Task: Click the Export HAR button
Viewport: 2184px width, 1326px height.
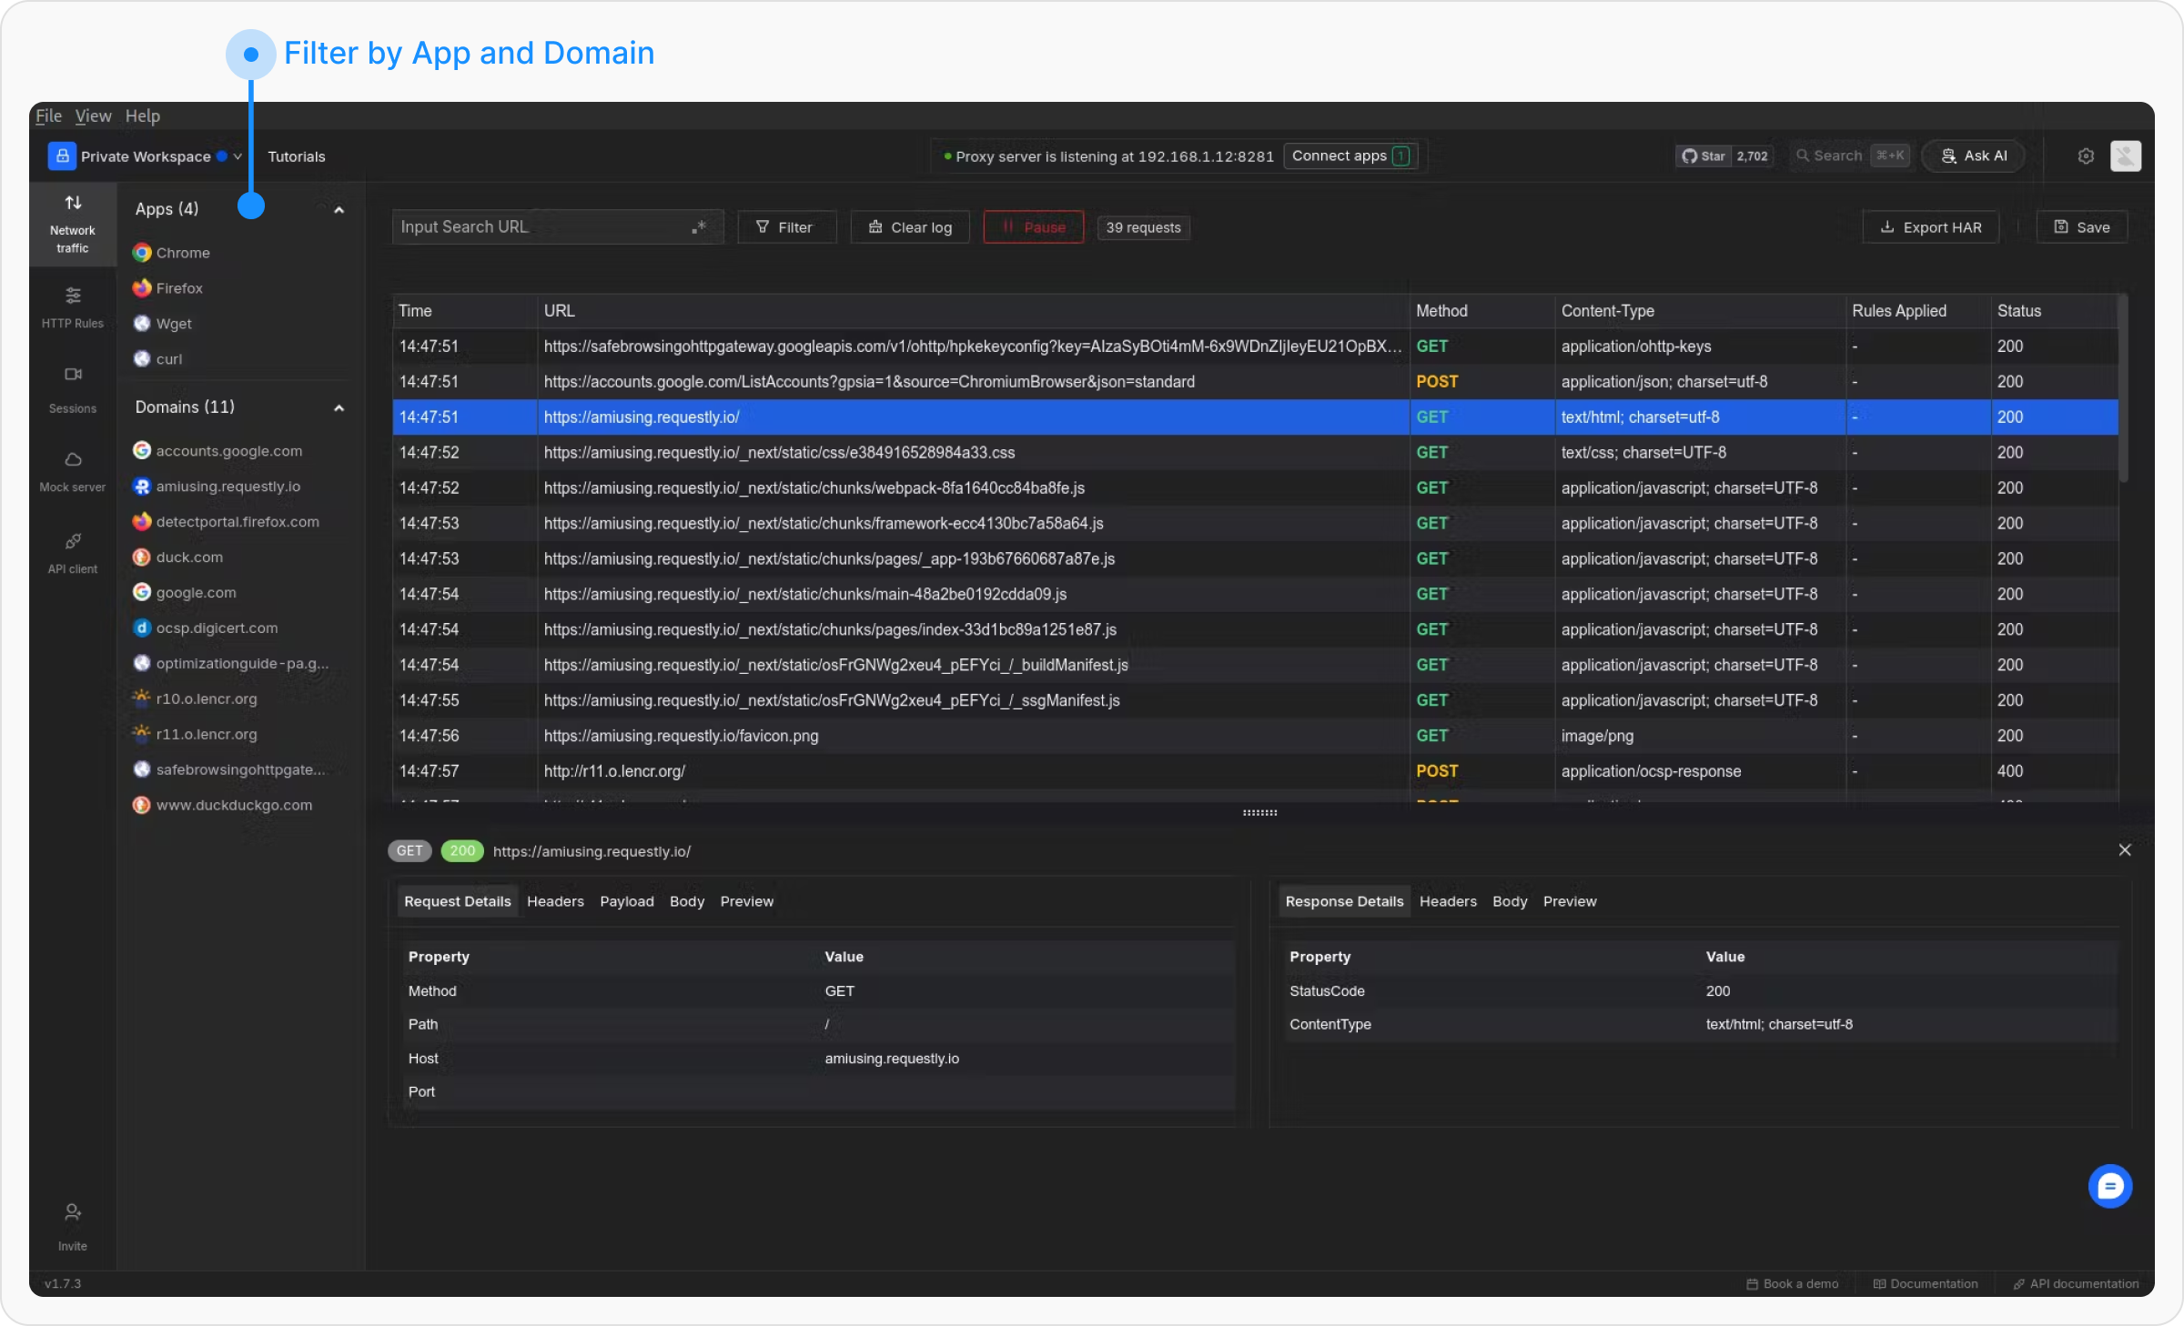Action: 1930,227
